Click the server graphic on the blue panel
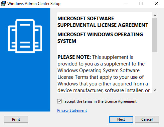The width and height of the screenshot is (164, 127). point(25,36)
